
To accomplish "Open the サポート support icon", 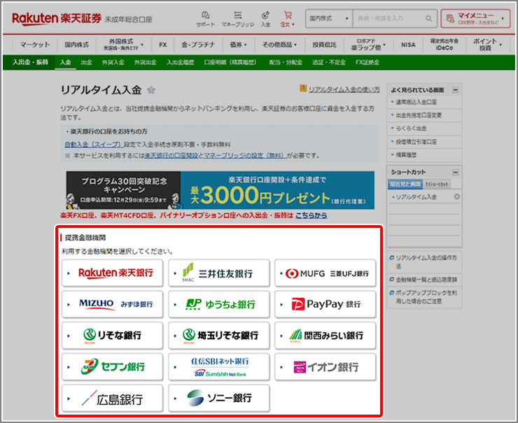I will click(x=205, y=19).
